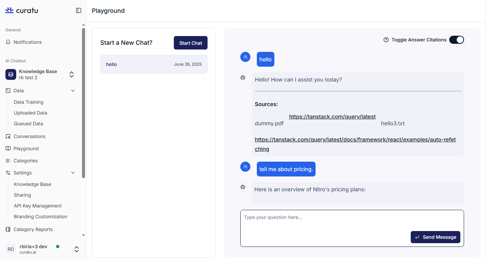Image resolution: width=486 pixels, height=260 pixels.
Task: Click the Categories list icon
Action: (8, 161)
